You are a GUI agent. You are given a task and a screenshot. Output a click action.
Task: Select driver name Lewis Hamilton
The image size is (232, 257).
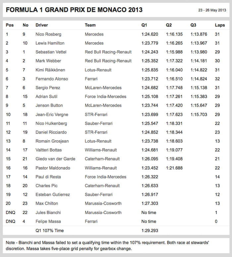click(50, 43)
